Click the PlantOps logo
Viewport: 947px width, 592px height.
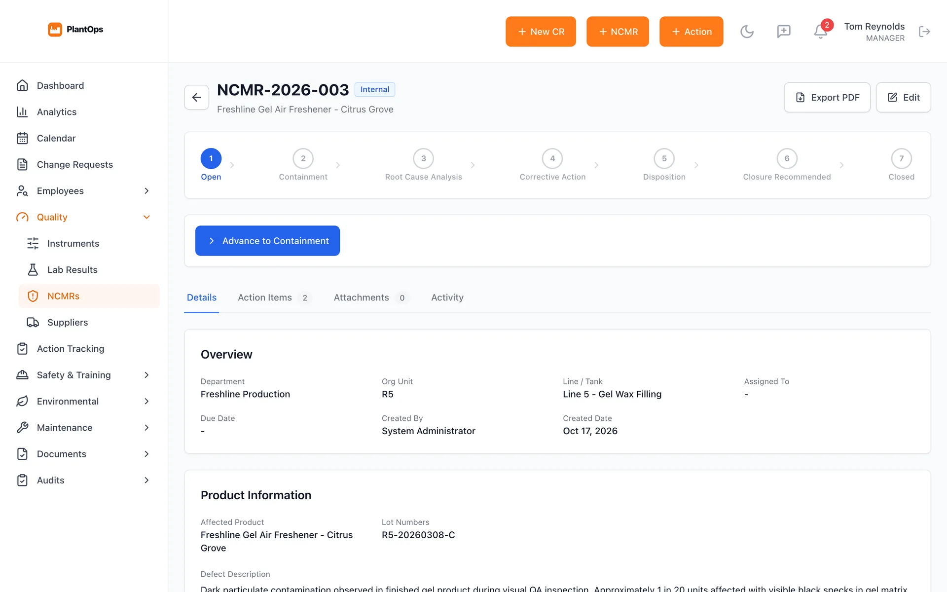75,30
